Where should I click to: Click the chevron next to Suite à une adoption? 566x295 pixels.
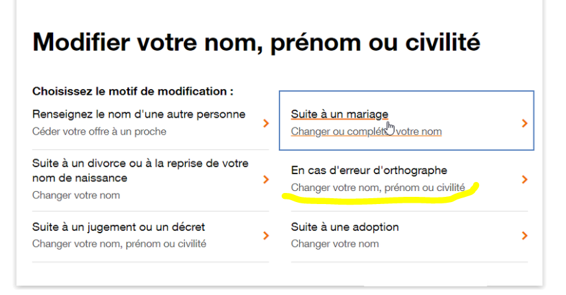click(524, 236)
